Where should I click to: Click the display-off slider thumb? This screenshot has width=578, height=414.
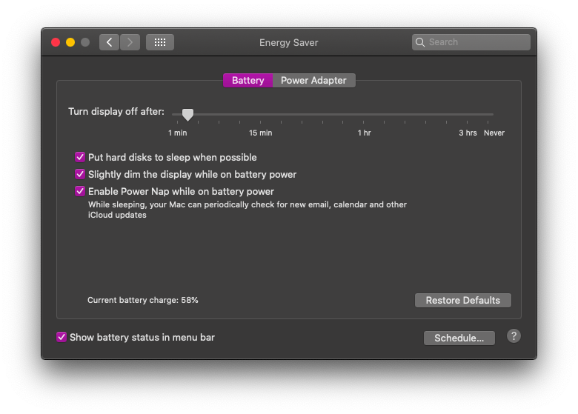tap(187, 115)
